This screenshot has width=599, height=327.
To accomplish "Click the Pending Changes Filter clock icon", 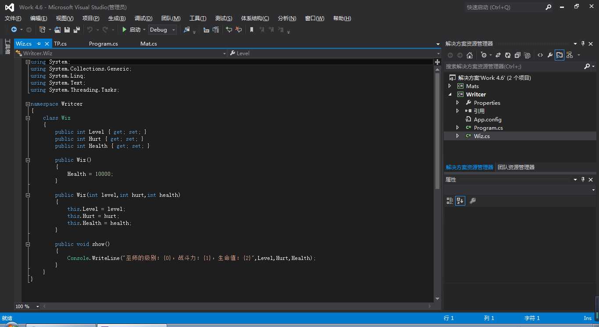I will point(483,55).
